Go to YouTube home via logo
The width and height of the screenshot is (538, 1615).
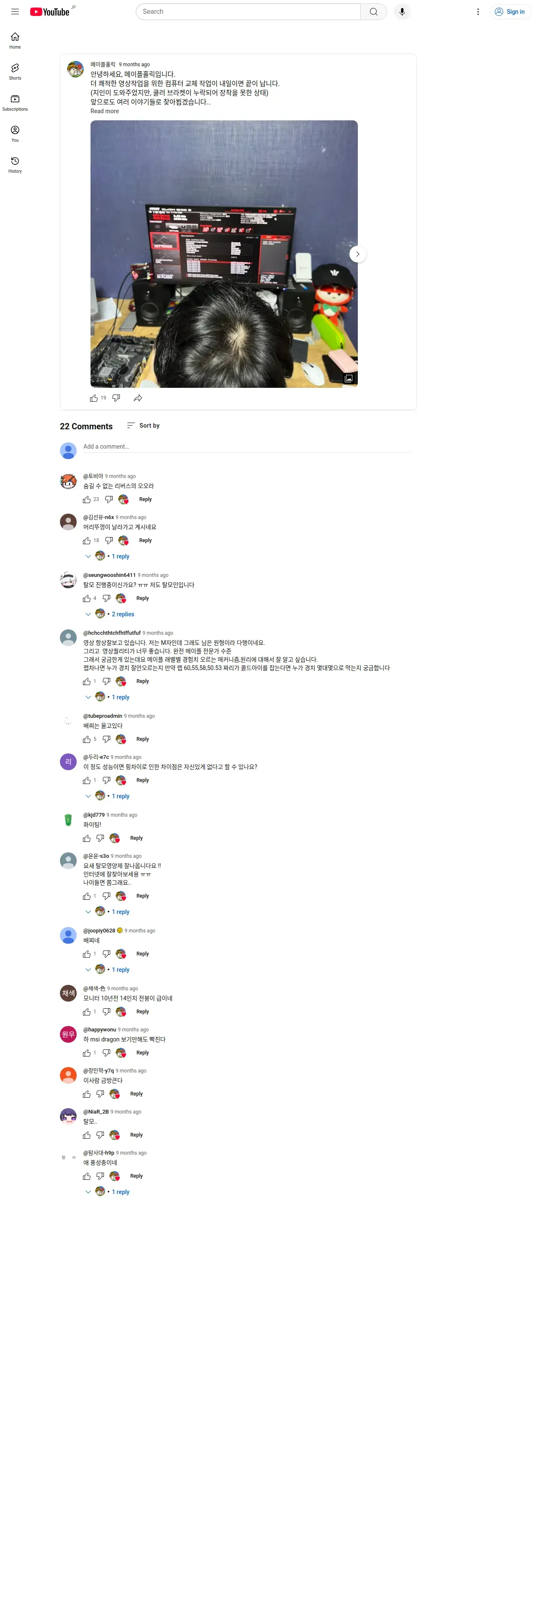pyautogui.click(x=49, y=12)
